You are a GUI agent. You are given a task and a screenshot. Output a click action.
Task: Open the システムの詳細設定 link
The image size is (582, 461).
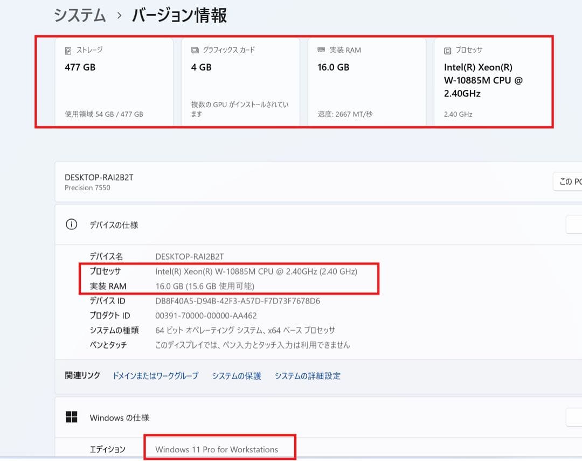click(308, 376)
